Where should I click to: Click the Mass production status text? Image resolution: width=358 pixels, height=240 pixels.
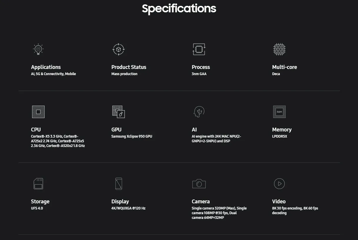pyautogui.click(x=124, y=74)
